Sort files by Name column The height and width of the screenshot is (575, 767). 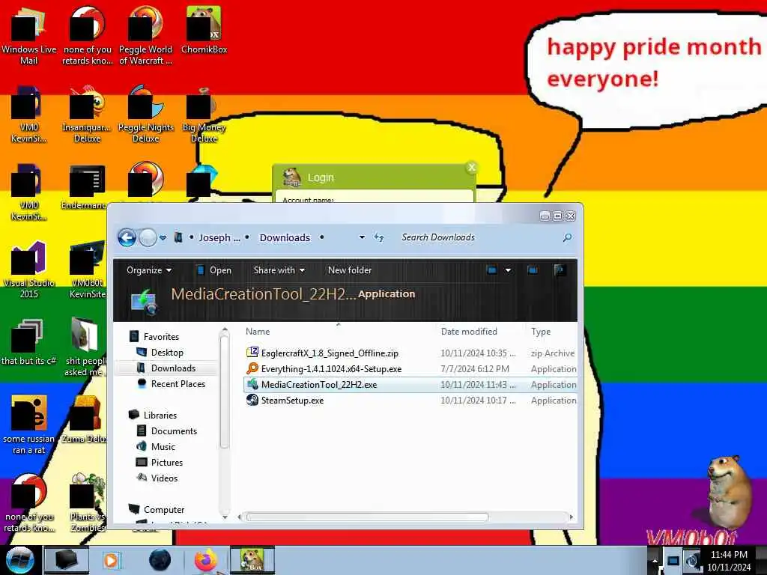258,332
